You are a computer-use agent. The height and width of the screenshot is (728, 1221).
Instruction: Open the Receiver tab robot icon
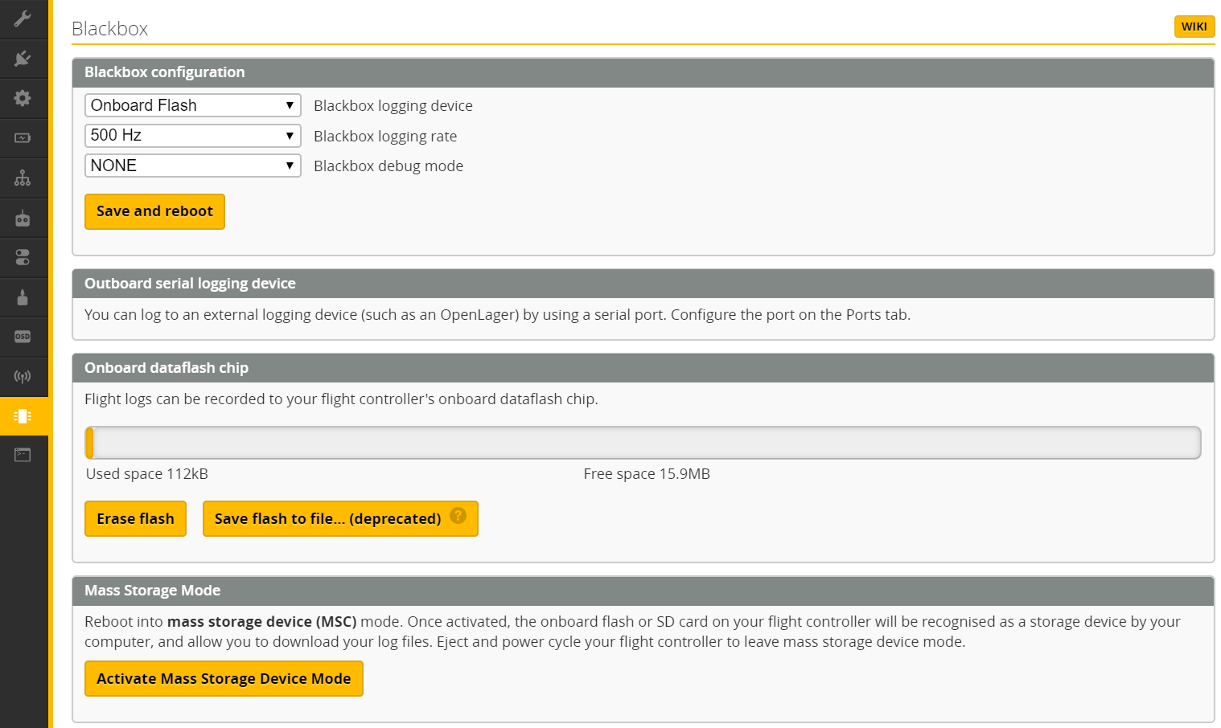tap(23, 218)
